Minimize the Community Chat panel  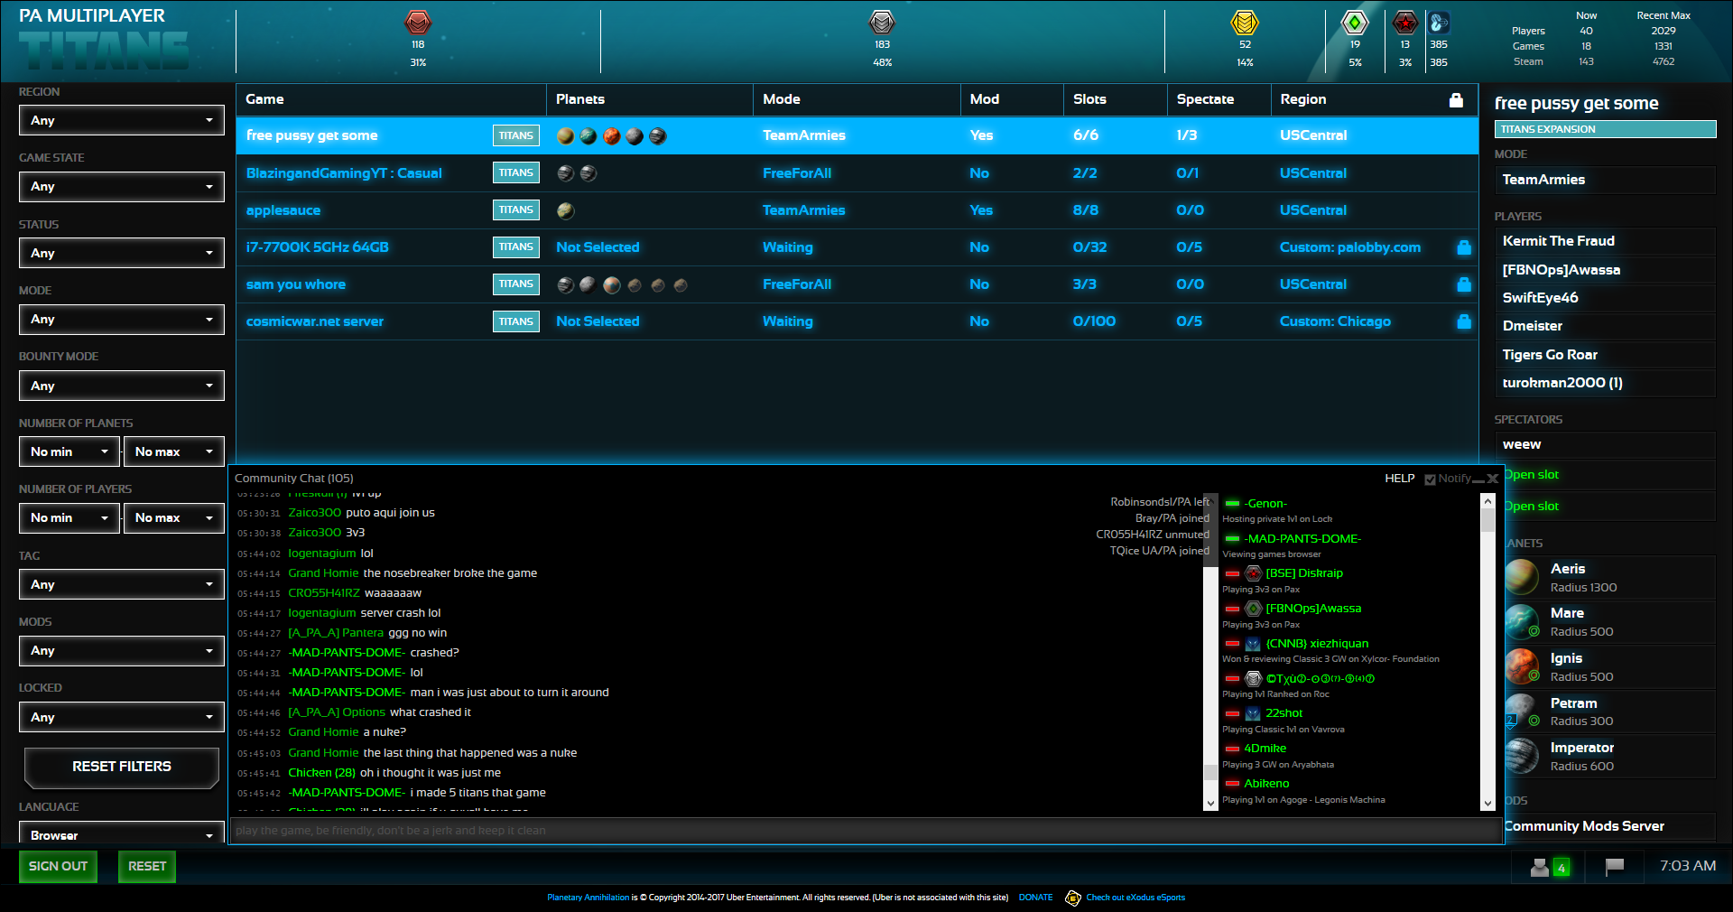1478,479
